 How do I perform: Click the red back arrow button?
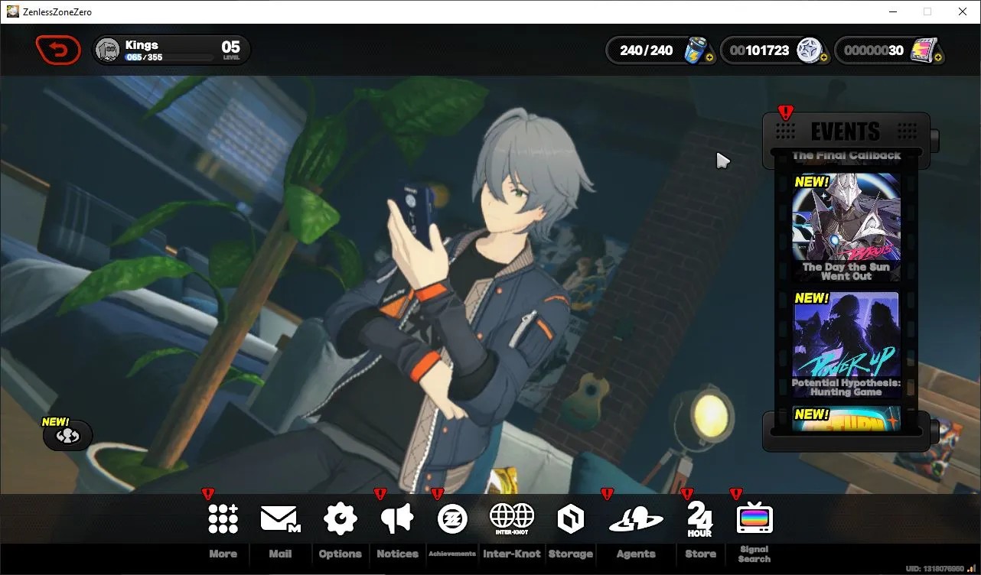(x=58, y=50)
